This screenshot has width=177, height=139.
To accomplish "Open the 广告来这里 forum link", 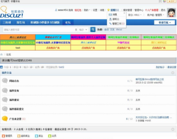I will pyautogui.click(x=15, y=119).
